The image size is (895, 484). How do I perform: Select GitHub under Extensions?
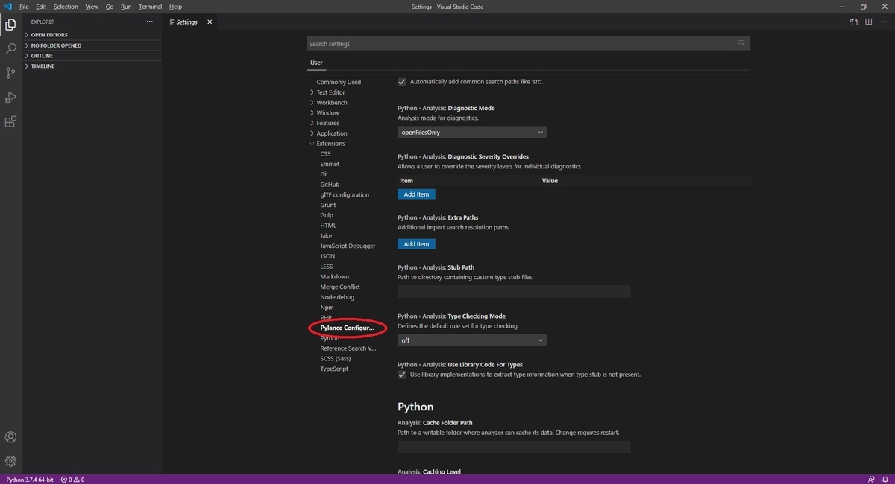(x=330, y=185)
